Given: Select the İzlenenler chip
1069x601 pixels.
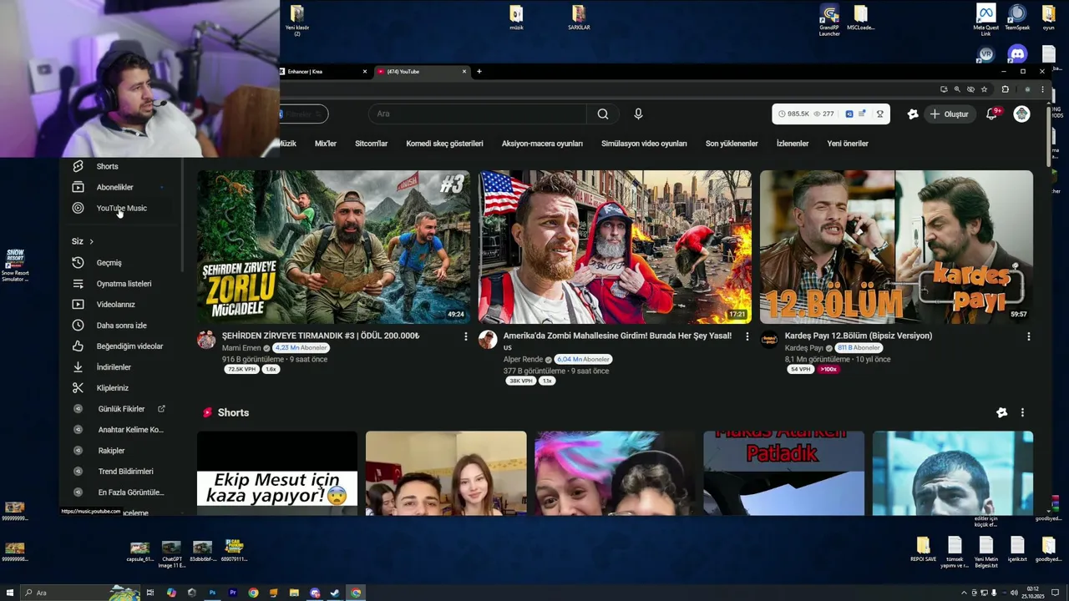Looking at the screenshot, I should (793, 144).
